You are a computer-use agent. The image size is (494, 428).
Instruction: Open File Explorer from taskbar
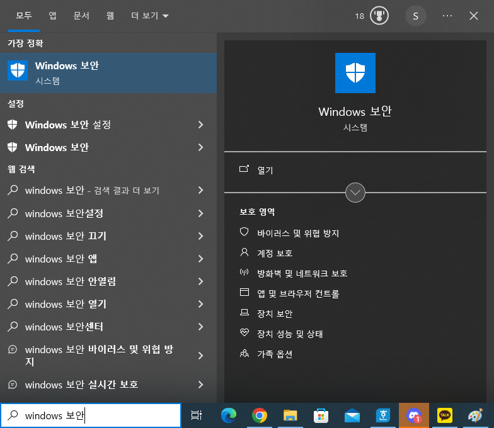point(290,415)
